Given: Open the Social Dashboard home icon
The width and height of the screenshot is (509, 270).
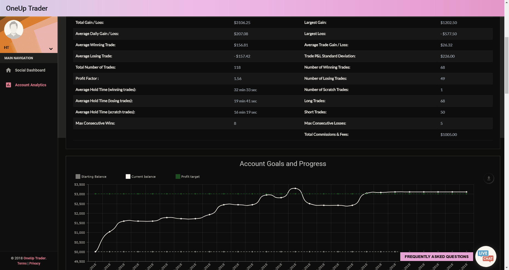Looking at the screenshot, I should coord(8,70).
